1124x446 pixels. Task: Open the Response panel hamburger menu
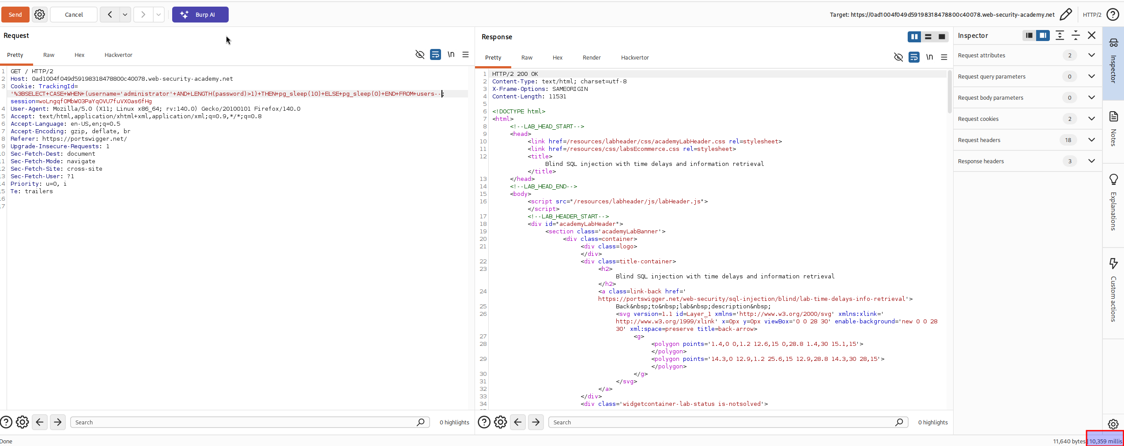coord(944,57)
